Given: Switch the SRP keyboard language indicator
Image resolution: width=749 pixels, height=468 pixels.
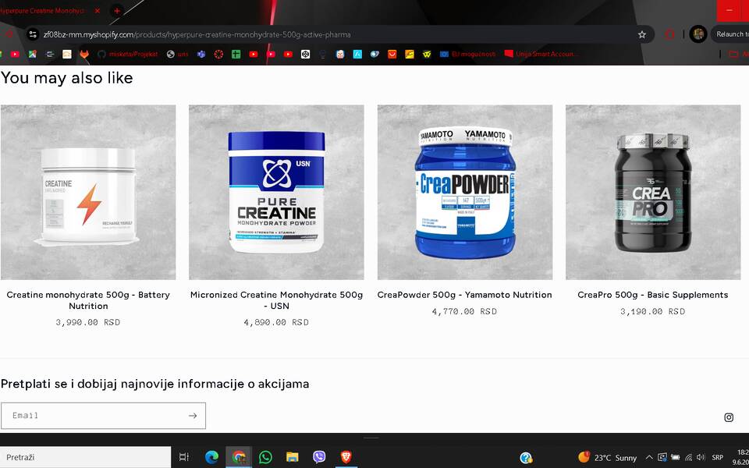Looking at the screenshot, I should [717, 458].
